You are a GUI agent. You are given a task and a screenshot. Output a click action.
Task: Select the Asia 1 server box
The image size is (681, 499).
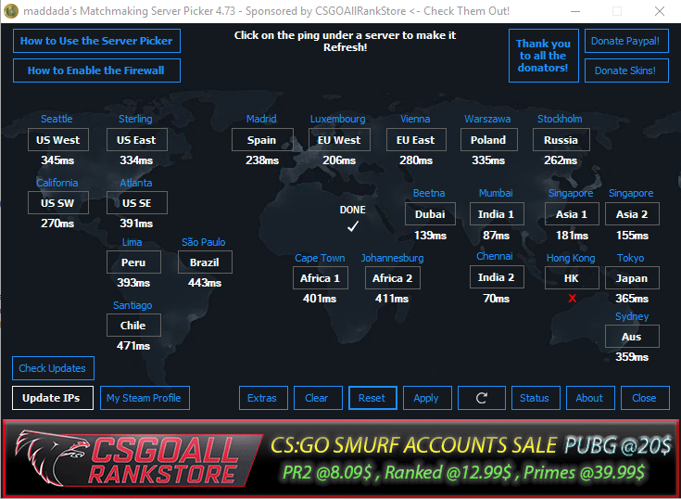(572, 214)
